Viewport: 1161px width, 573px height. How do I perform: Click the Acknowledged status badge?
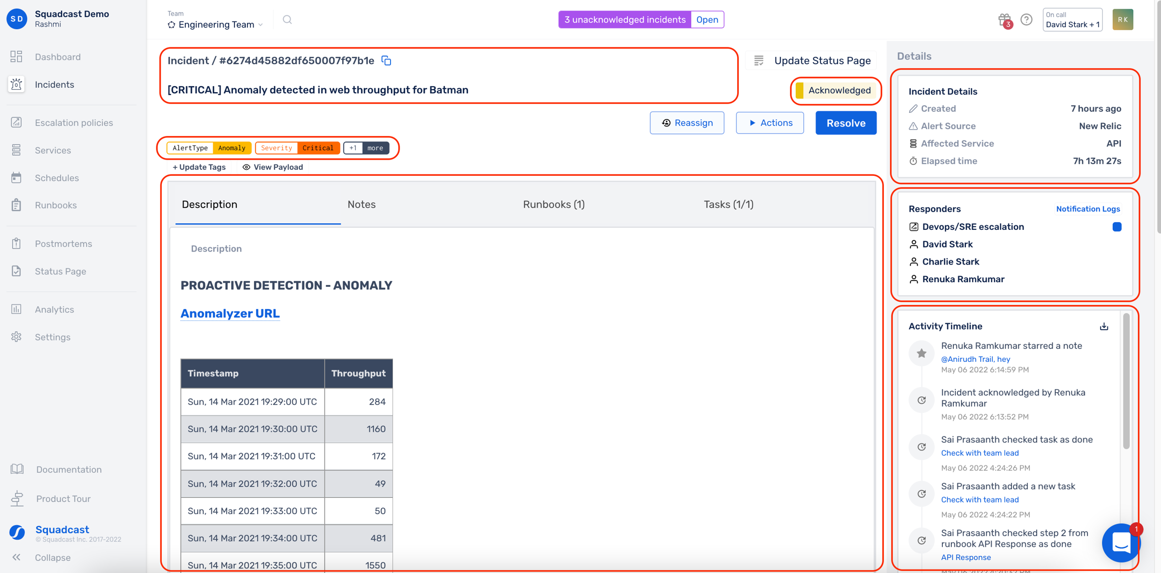tap(835, 90)
